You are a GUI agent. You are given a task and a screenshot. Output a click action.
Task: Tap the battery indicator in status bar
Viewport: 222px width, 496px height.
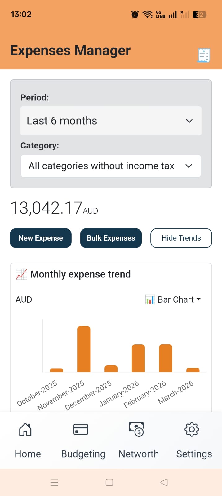tap(199, 15)
